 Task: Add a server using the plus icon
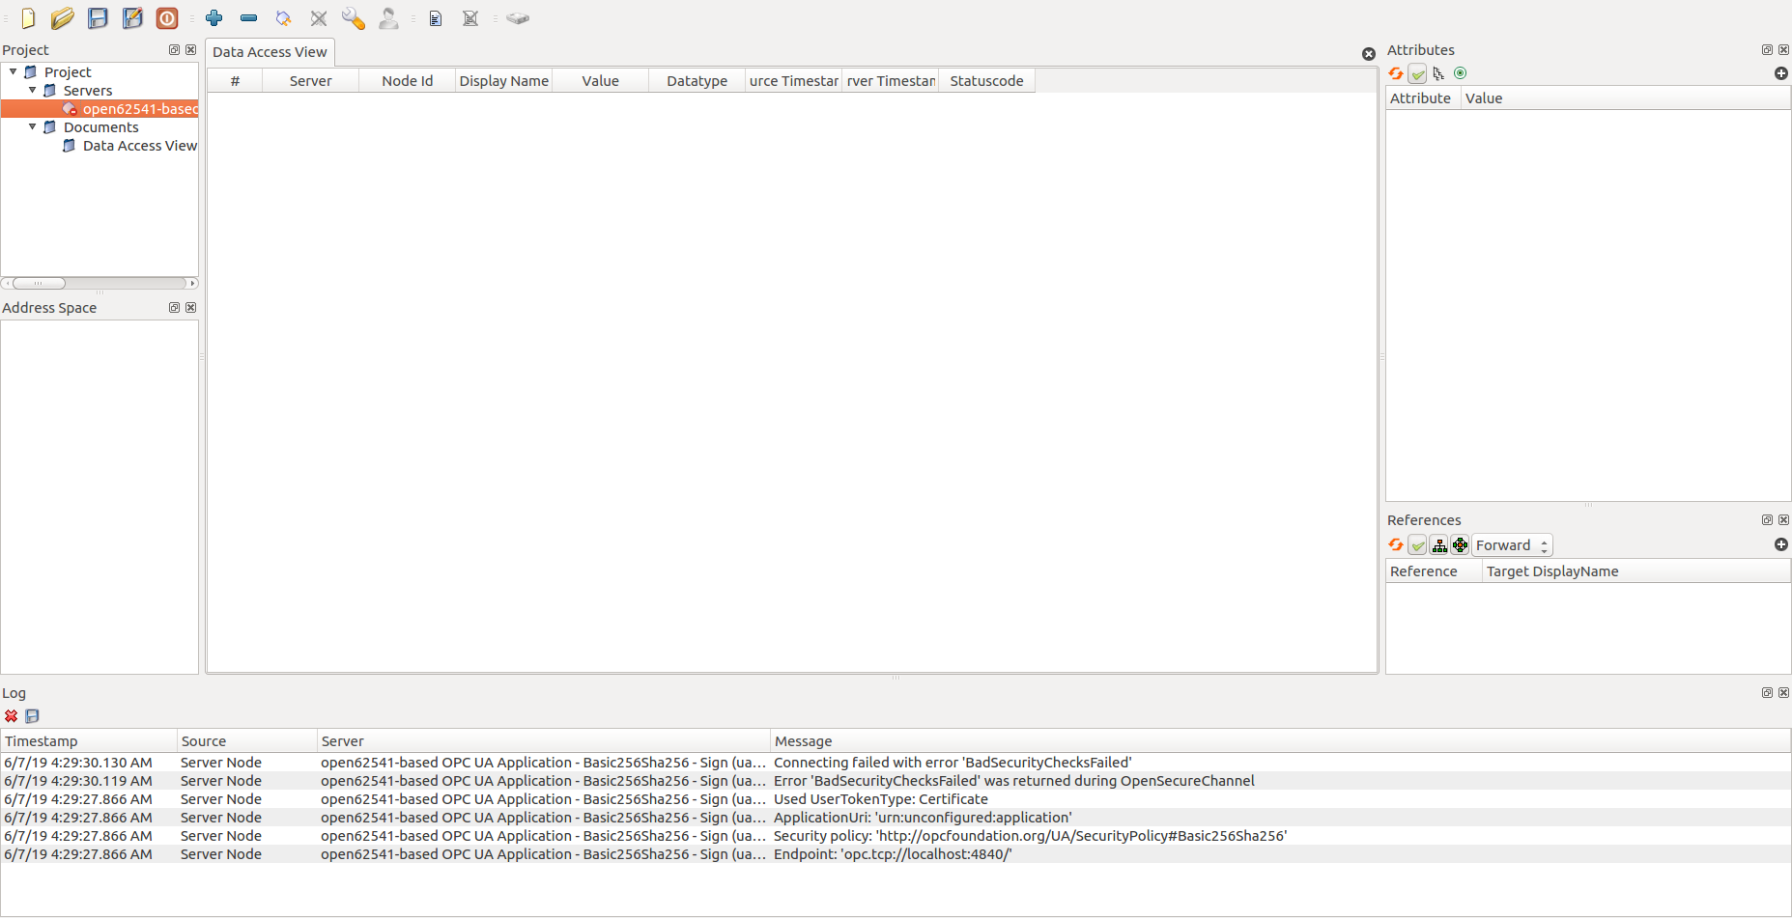click(214, 18)
